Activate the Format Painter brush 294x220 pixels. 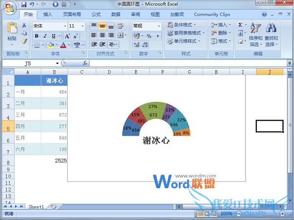coord(24,41)
